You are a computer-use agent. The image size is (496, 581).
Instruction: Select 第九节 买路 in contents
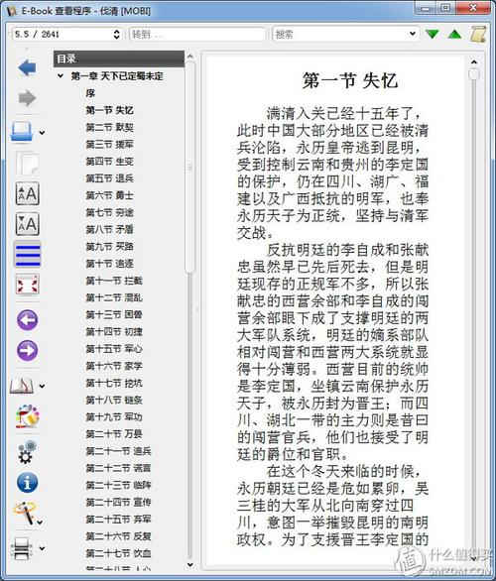click(109, 247)
